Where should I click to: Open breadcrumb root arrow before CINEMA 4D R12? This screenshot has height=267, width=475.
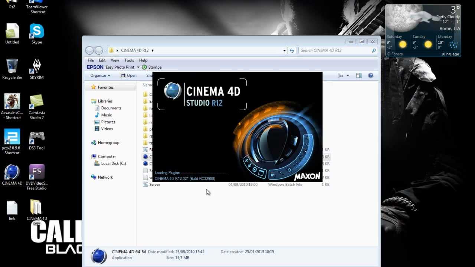point(117,50)
